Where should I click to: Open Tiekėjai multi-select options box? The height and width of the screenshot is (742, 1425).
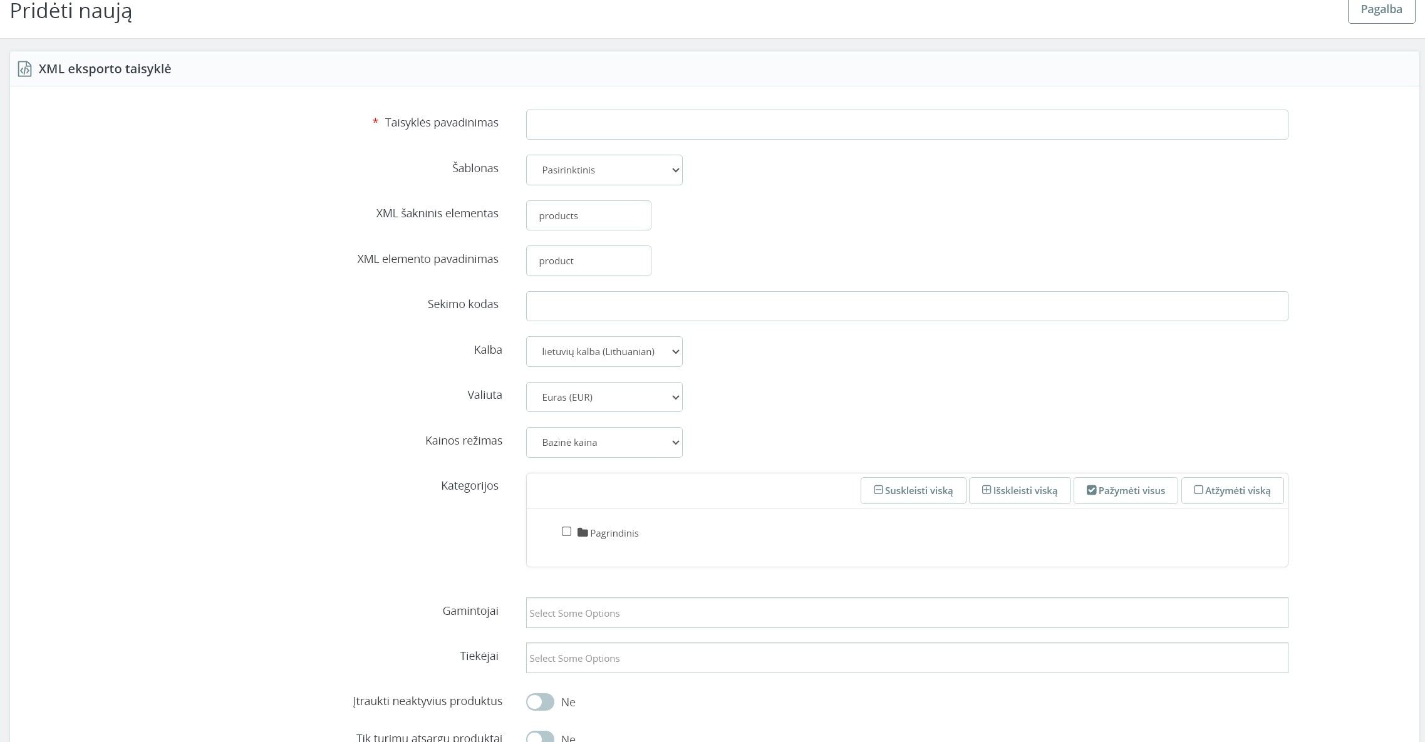906,658
